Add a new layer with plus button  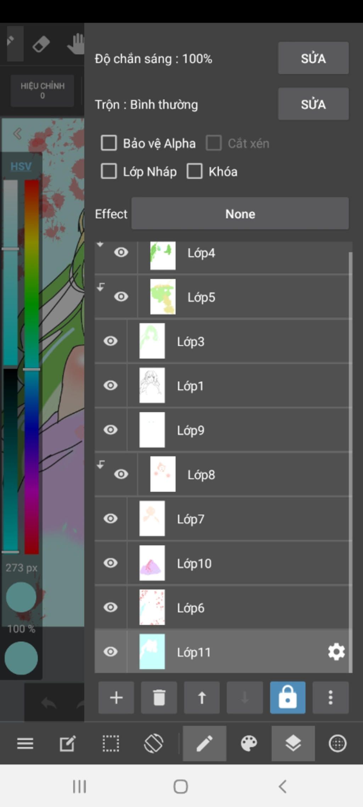tap(116, 697)
